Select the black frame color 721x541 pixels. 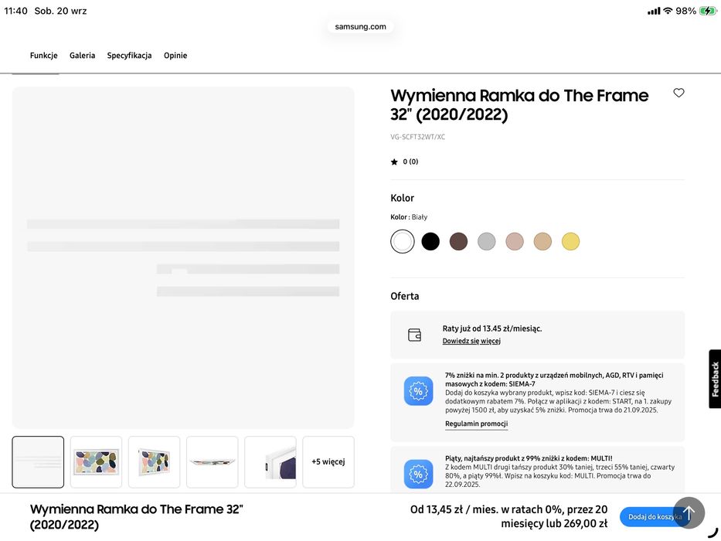point(430,241)
